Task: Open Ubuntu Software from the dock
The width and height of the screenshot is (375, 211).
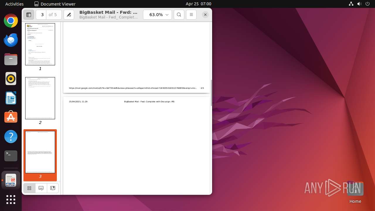Action: [x=11, y=117]
